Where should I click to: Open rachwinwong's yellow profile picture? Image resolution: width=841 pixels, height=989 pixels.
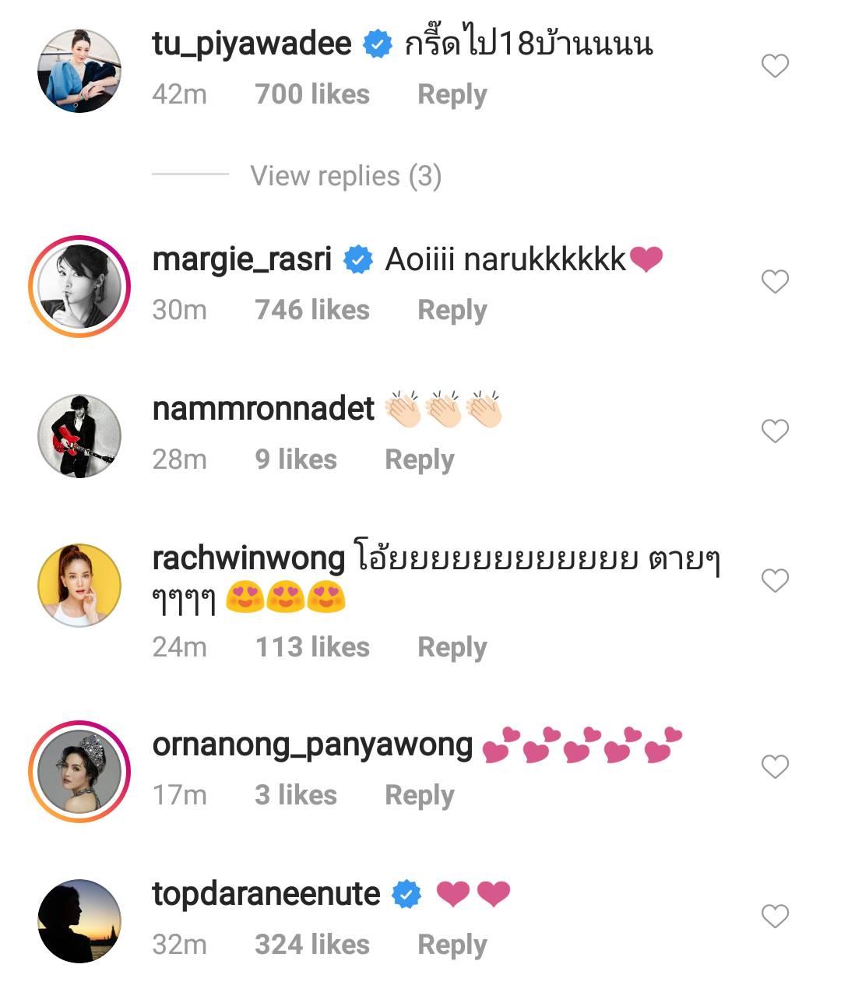pos(79,585)
